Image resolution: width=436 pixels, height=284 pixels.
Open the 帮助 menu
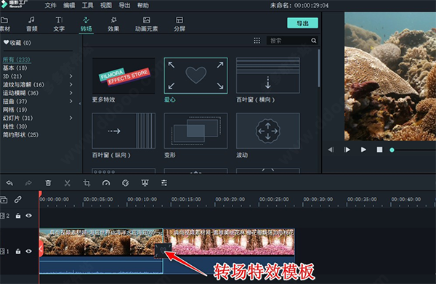[x=143, y=5]
